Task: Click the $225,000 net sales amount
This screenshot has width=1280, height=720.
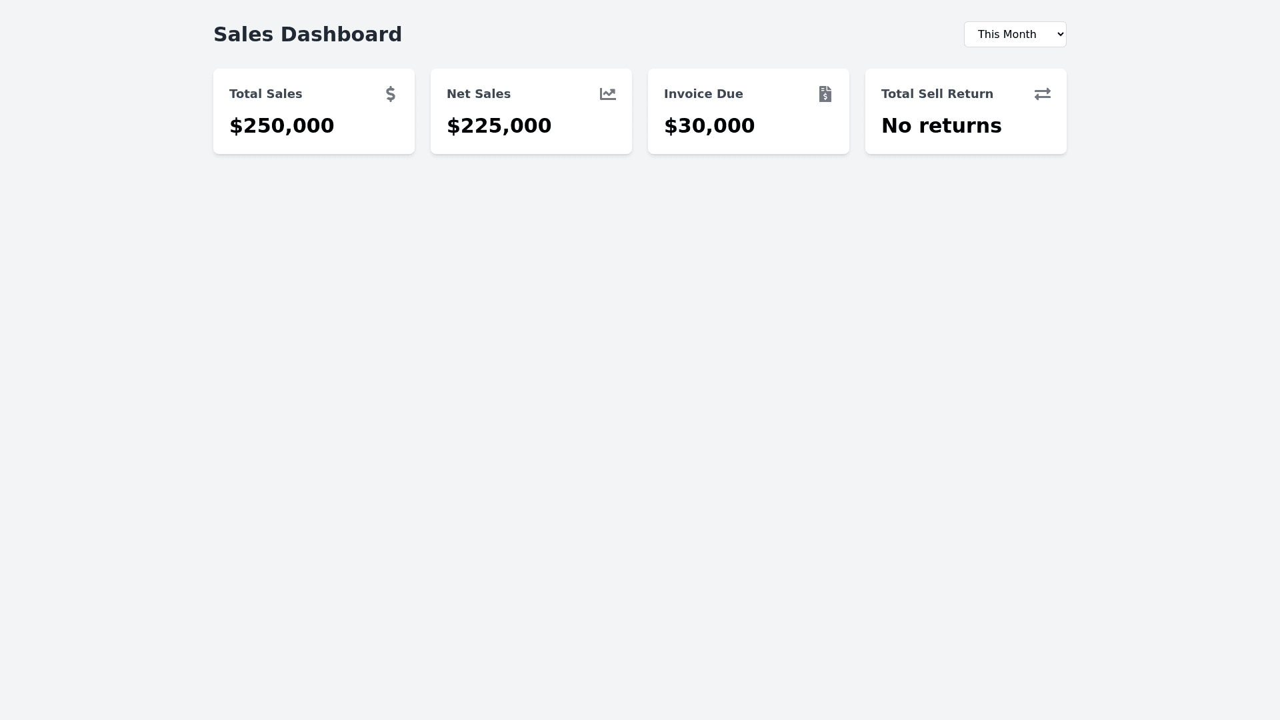Action: [x=499, y=125]
